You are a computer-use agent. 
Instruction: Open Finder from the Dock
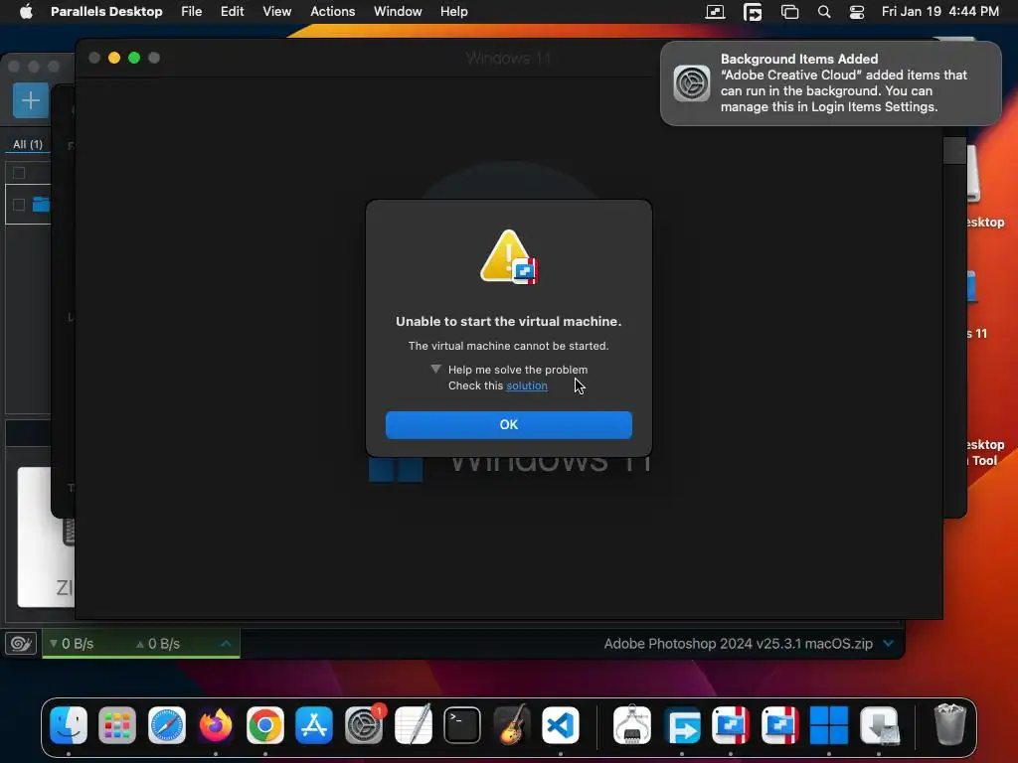(x=69, y=724)
